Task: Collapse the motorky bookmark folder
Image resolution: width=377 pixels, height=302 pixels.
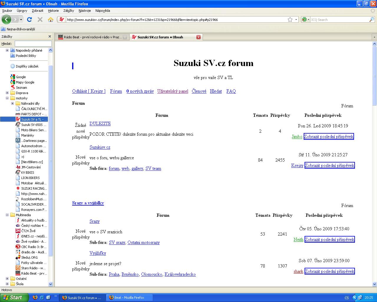Action: 7,98
